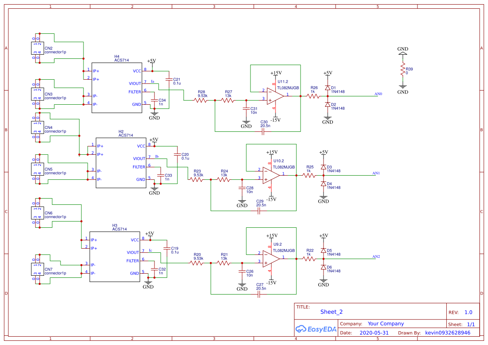
Task: Click the Sheet_2 title text
Action: coord(331,312)
